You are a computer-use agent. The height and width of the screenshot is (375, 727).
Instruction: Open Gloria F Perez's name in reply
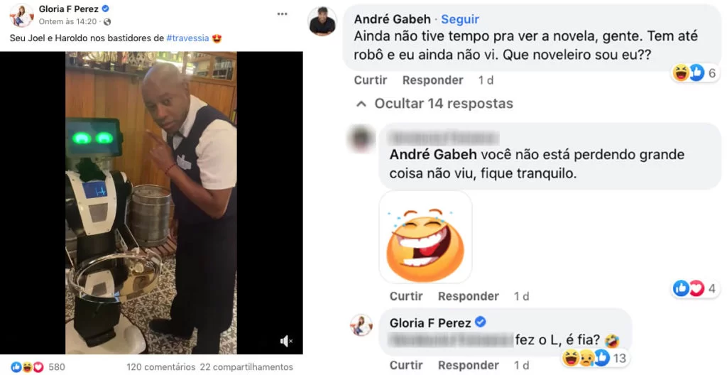(430, 322)
